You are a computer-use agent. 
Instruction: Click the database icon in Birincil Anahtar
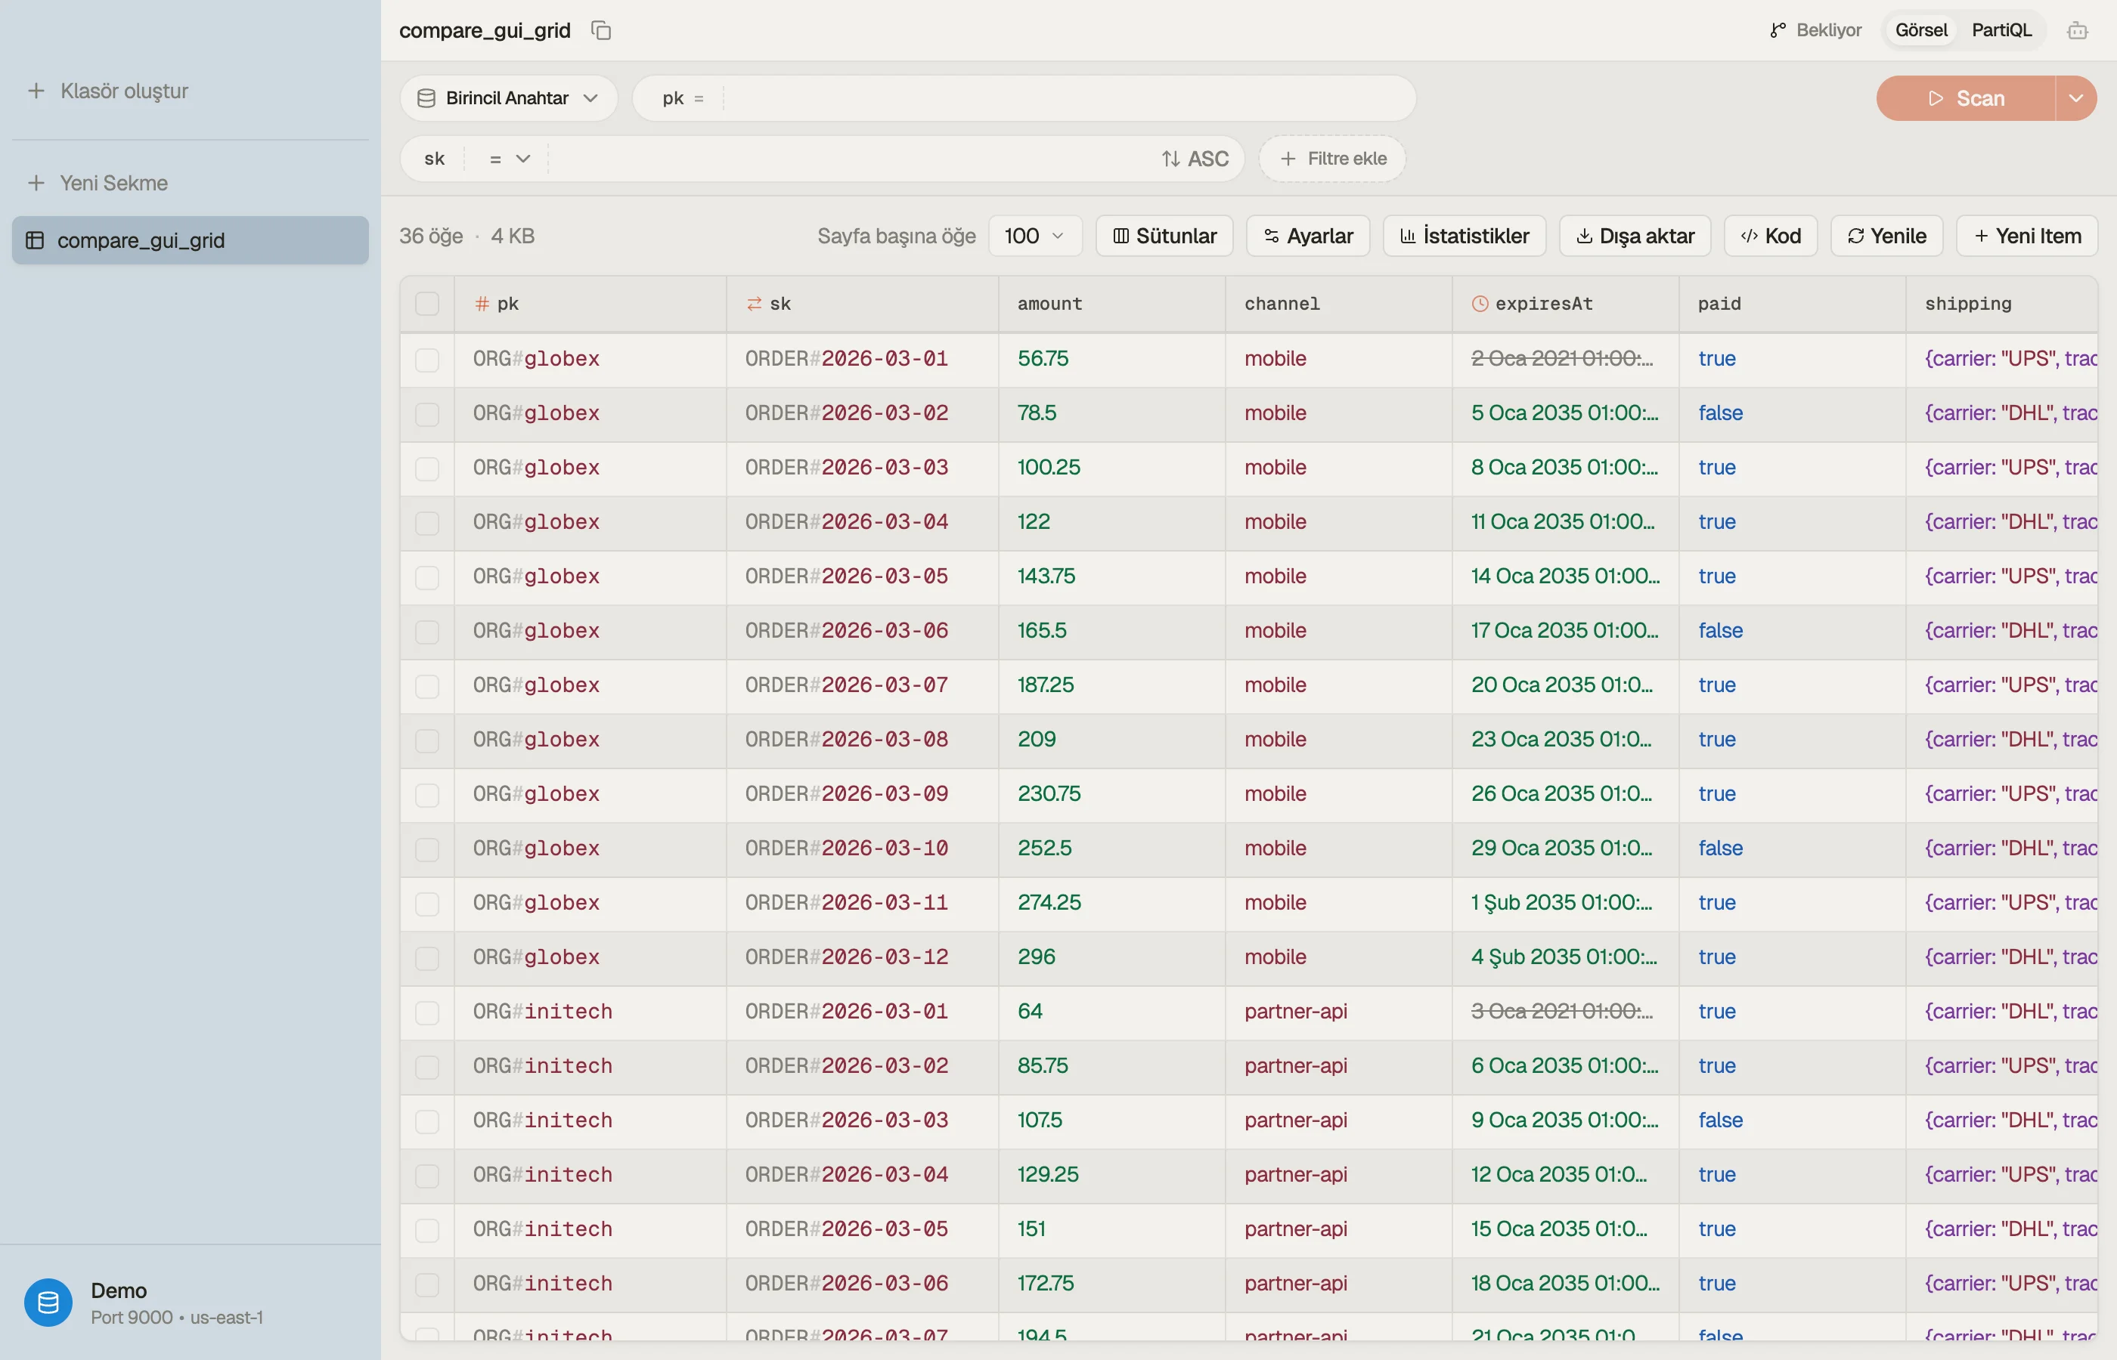click(426, 98)
